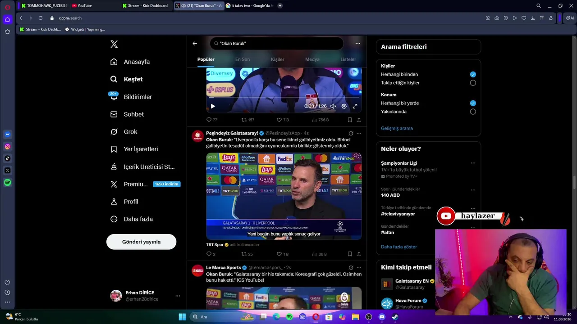Switch to Stream - Kick Dashboard tab
This screenshot has height=324, width=577.
pyautogui.click(x=147, y=5)
